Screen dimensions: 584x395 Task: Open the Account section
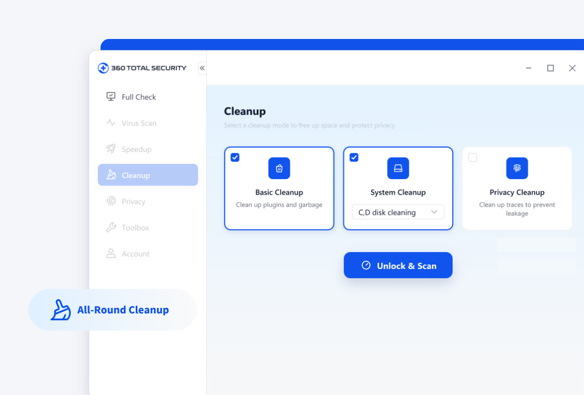(148, 254)
